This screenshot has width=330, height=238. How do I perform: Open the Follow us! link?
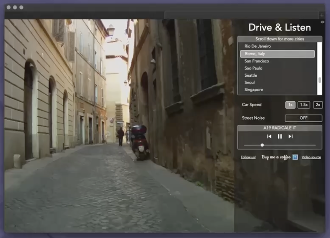[x=248, y=157]
